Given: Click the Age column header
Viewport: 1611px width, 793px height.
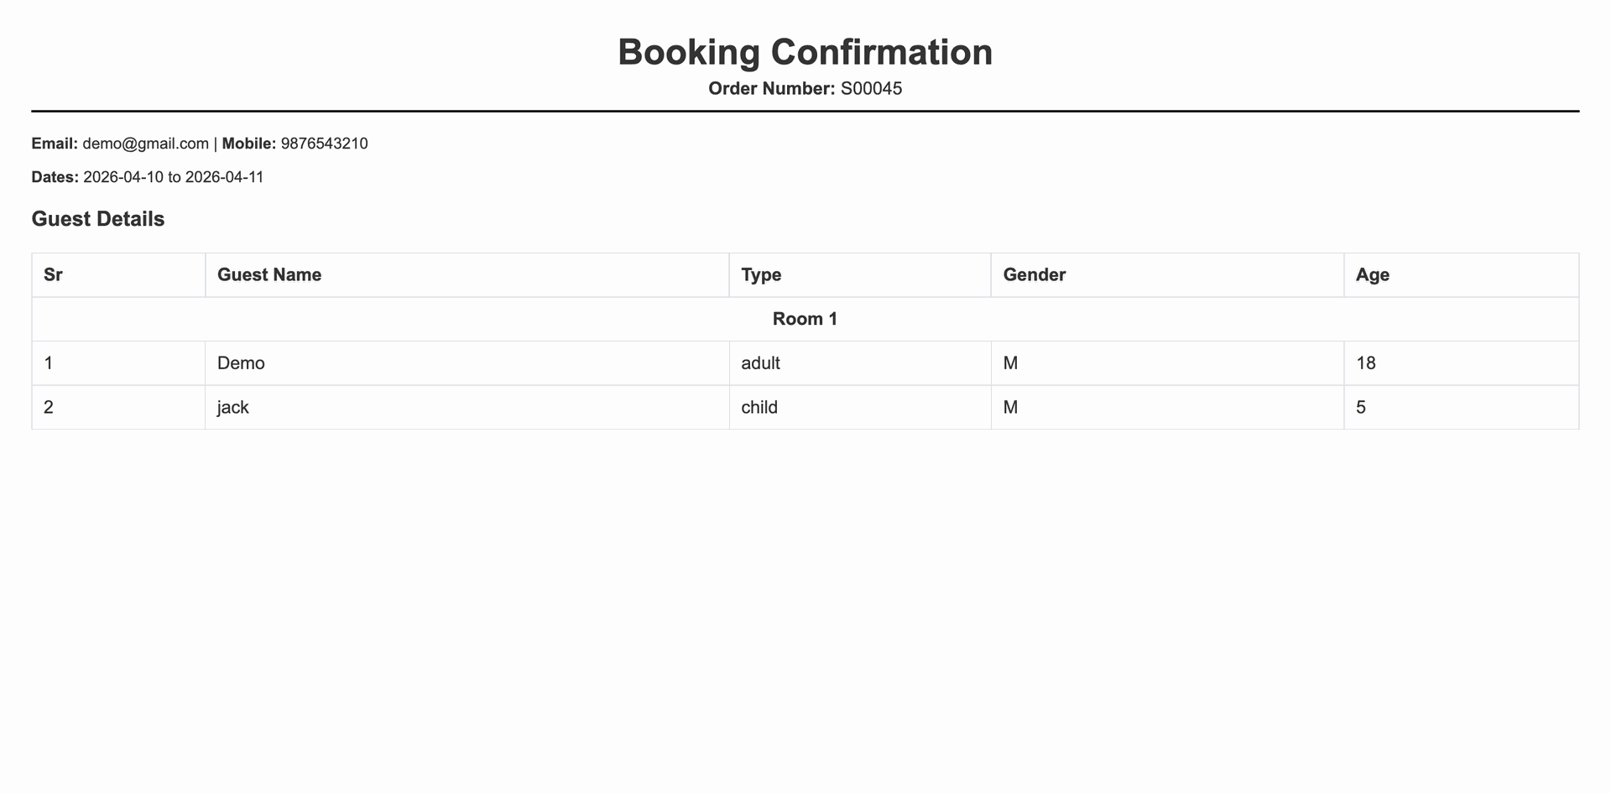Looking at the screenshot, I should pyautogui.click(x=1462, y=275).
